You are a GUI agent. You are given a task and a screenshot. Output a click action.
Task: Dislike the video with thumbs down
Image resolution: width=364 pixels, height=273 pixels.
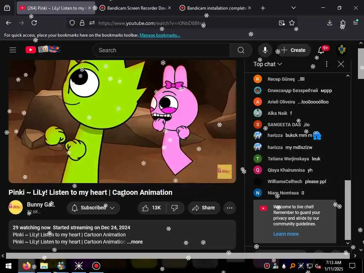175,208
